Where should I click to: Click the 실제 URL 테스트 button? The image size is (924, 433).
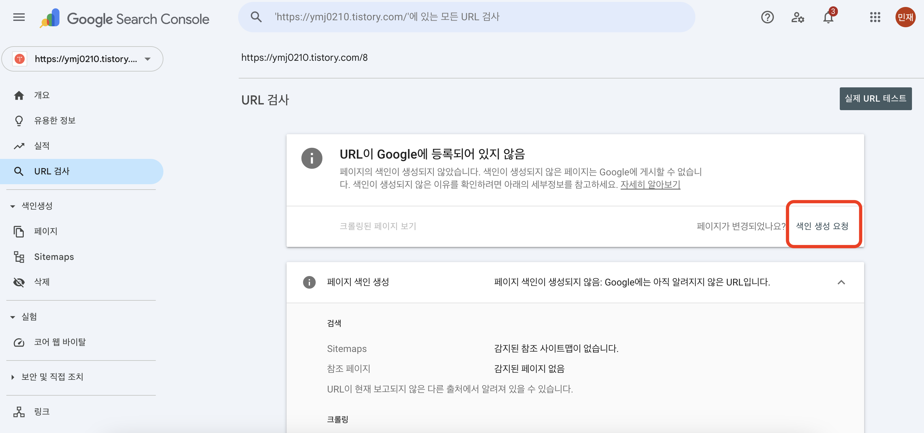tap(876, 98)
